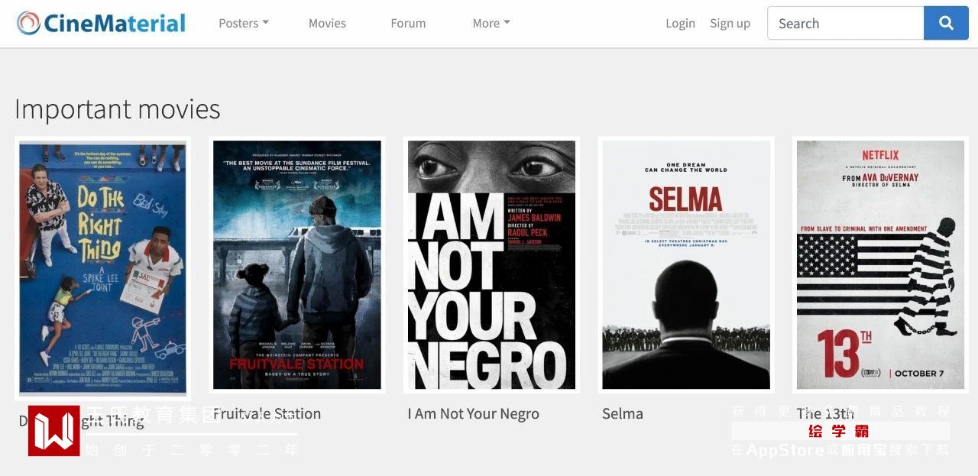Click the CineMaterial logo
The image size is (978, 476).
101,23
